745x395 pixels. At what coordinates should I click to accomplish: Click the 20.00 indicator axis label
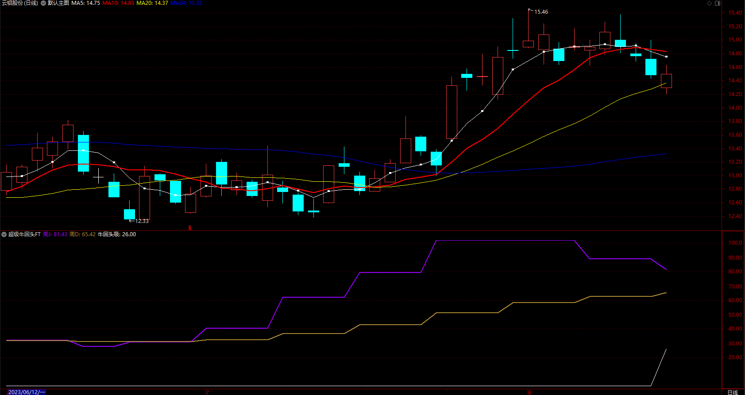tap(735, 357)
